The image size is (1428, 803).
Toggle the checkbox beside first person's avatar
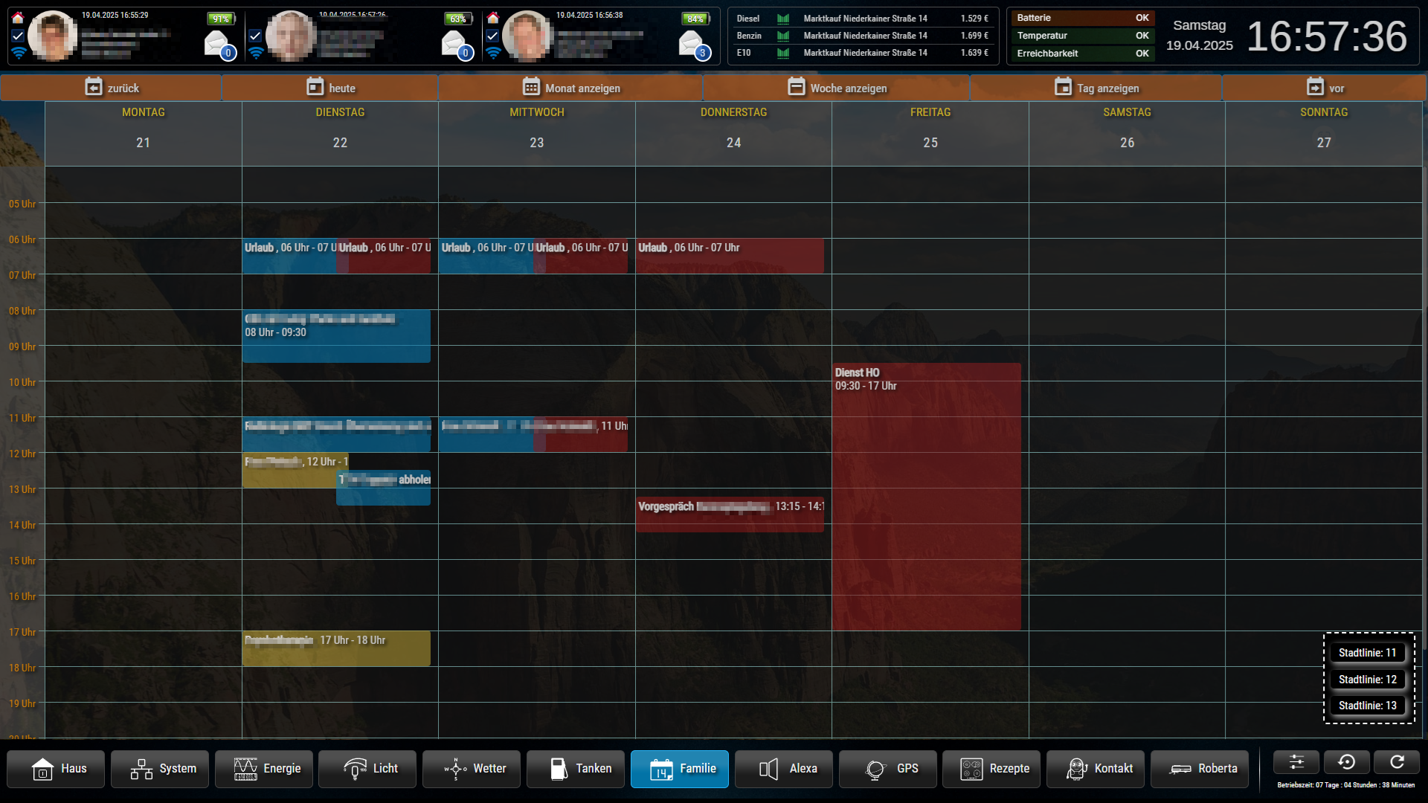tap(19, 35)
